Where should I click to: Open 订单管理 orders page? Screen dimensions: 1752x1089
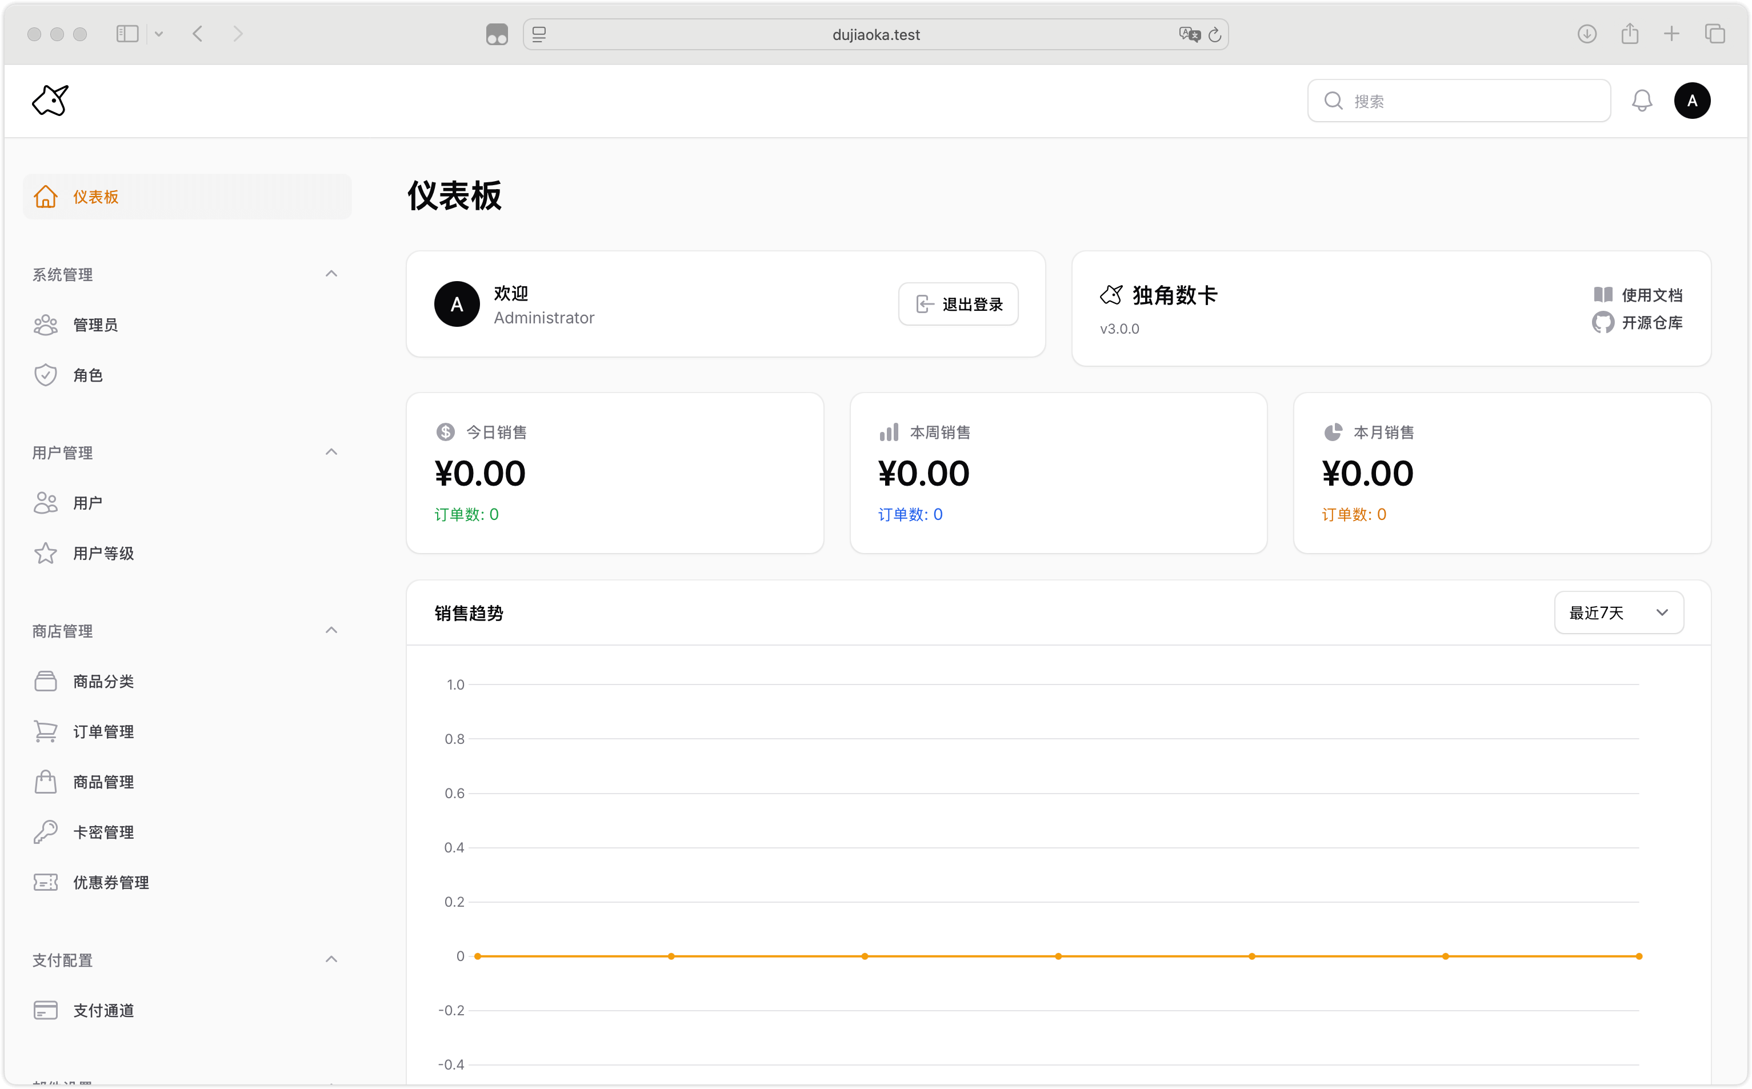click(x=187, y=732)
